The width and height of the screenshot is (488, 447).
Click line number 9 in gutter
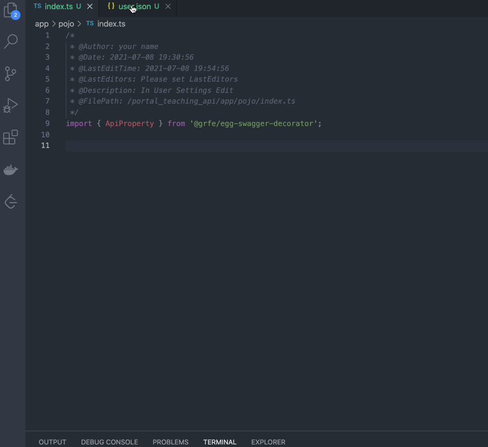click(x=47, y=123)
